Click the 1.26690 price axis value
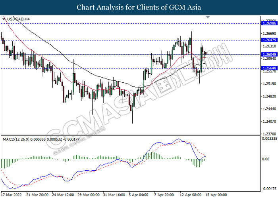This screenshot has height=198, width=278. [270, 33]
